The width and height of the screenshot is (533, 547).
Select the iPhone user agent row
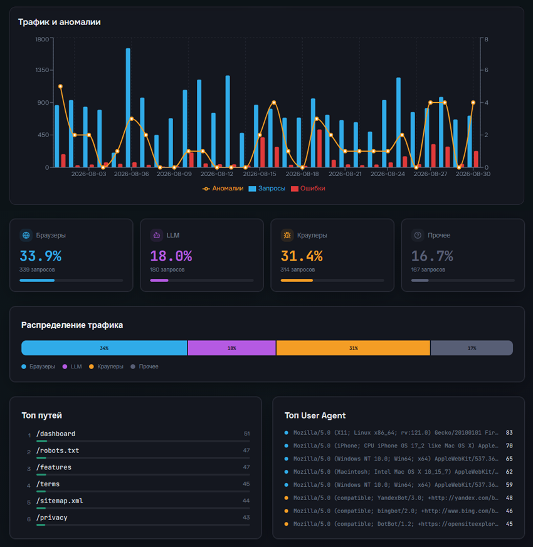coord(398,445)
